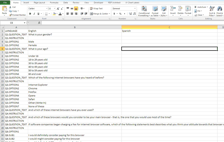Click Merge & Center
This screenshot has height=142, width=224.
(99, 14)
